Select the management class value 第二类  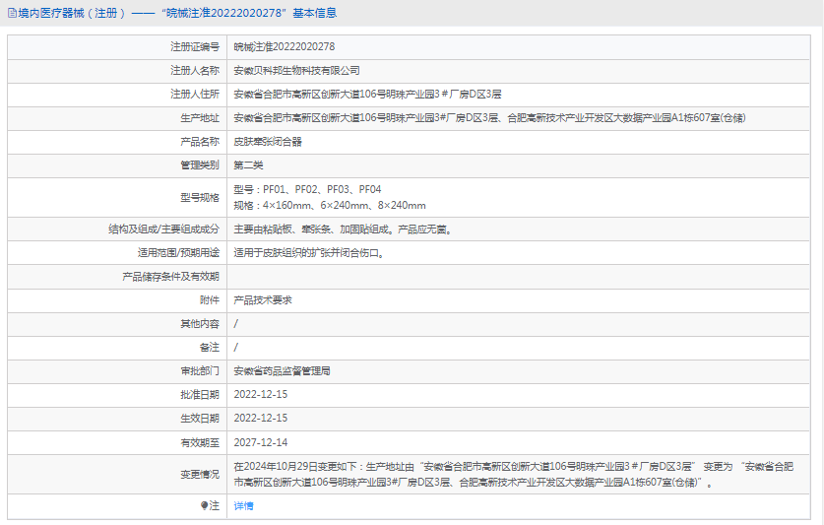pos(248,165)
